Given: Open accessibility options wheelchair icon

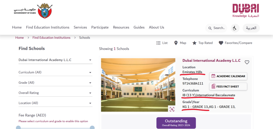Looking at the screenshot, I should pos(235,28).
